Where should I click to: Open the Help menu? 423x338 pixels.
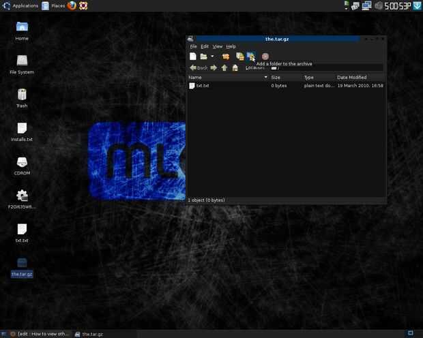[x=231, y=46]
